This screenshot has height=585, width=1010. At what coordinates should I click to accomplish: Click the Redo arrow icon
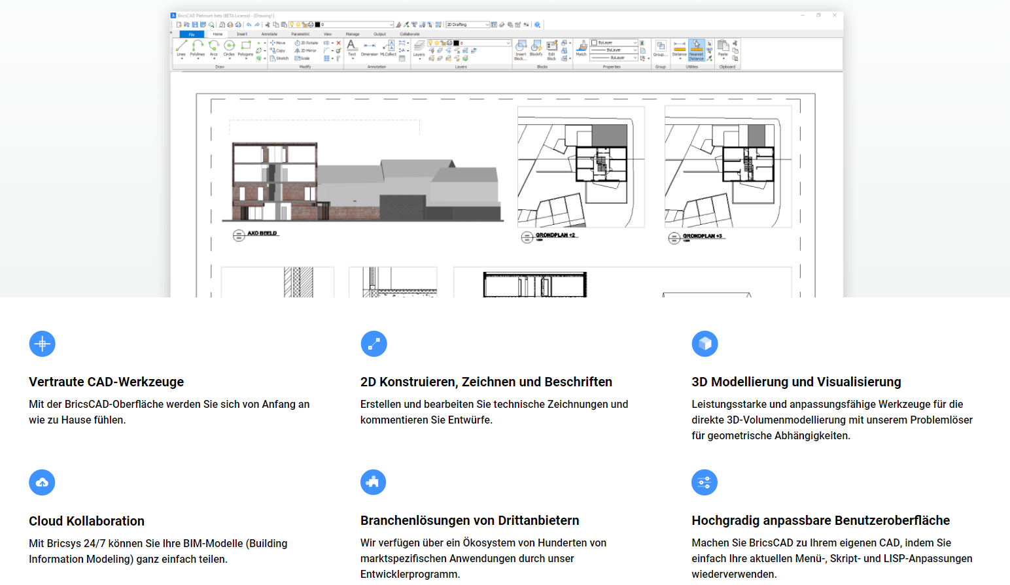pos(257,25)
